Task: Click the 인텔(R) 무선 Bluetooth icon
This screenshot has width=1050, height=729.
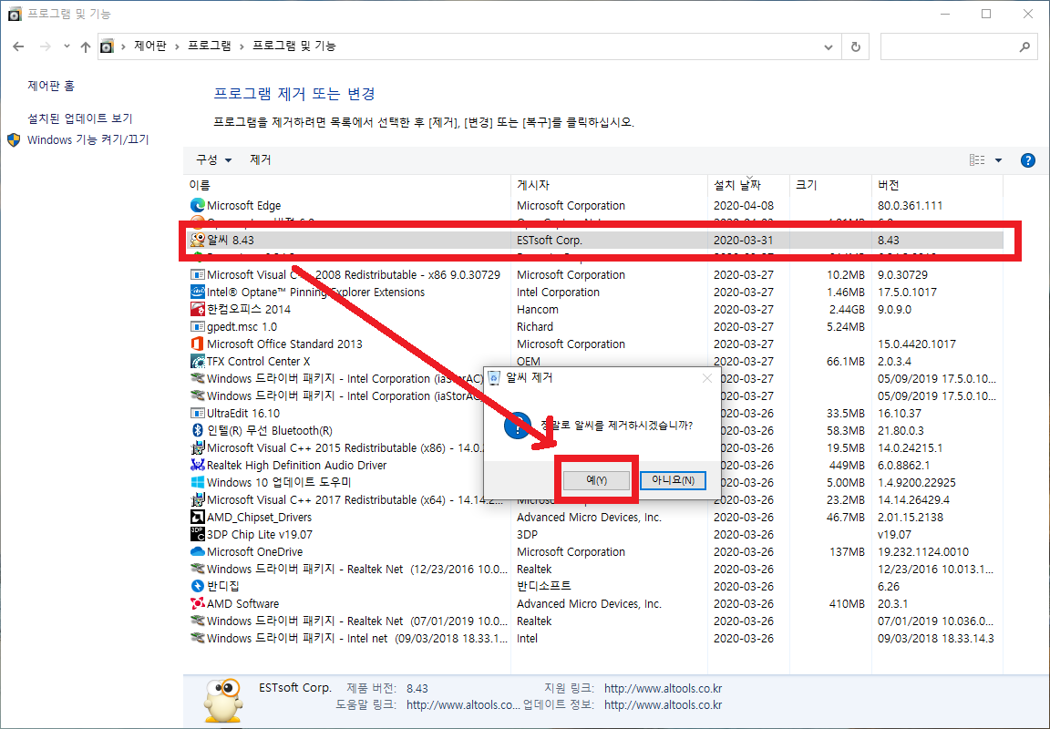Action: 197,430
